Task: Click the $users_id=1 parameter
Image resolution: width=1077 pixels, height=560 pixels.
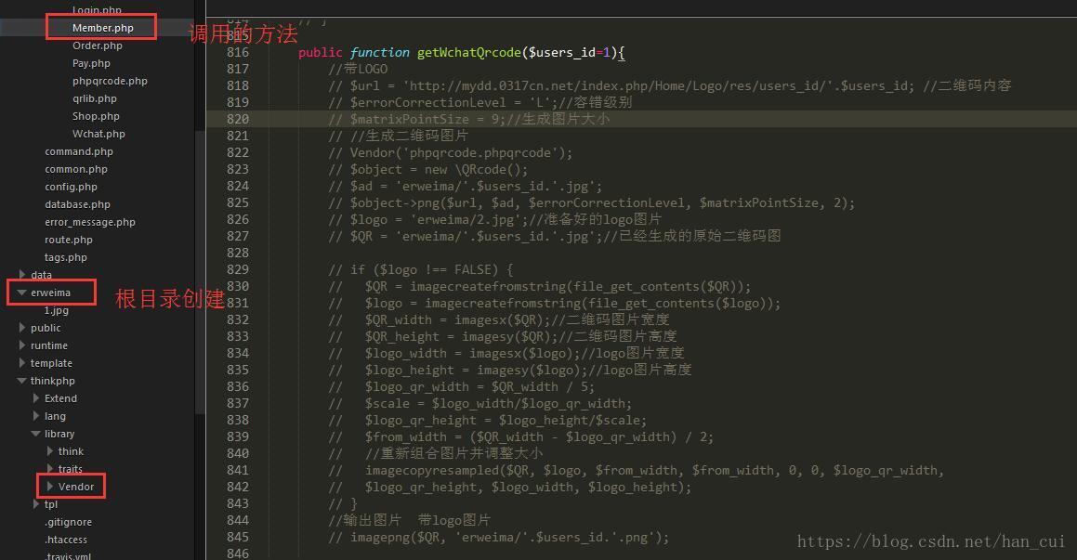Action: click(x=569, y=53)
